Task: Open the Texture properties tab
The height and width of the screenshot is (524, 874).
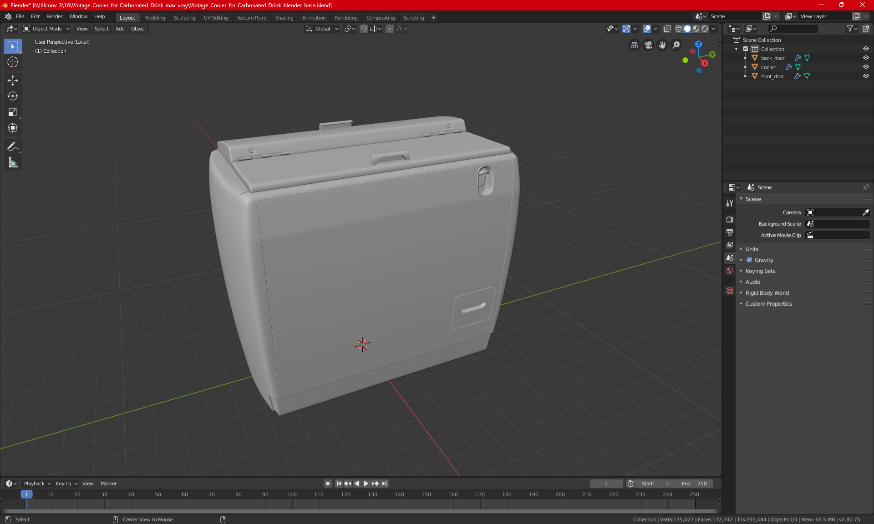Action: coord(730,291)
